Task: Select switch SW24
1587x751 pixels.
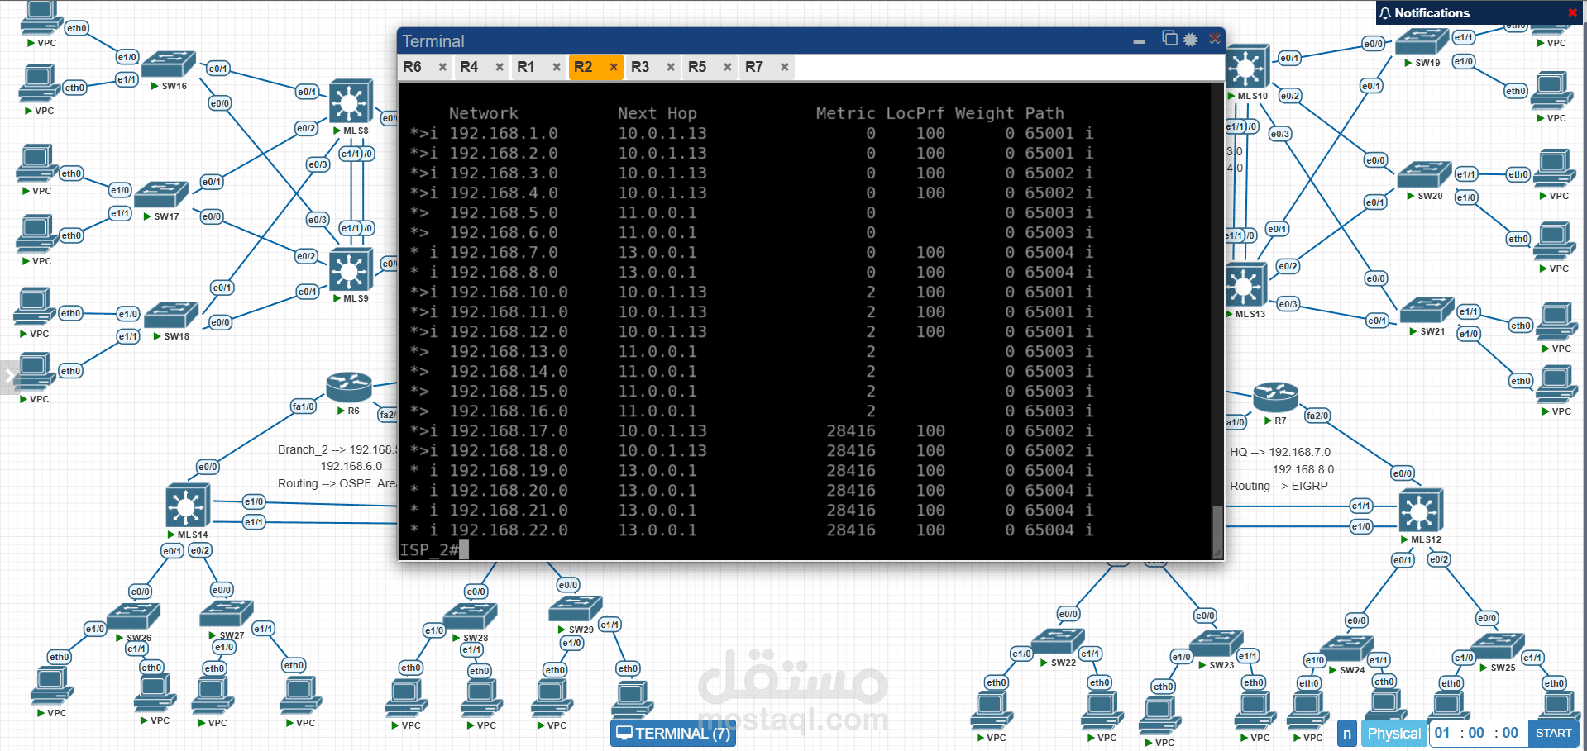Action: 1346,649
